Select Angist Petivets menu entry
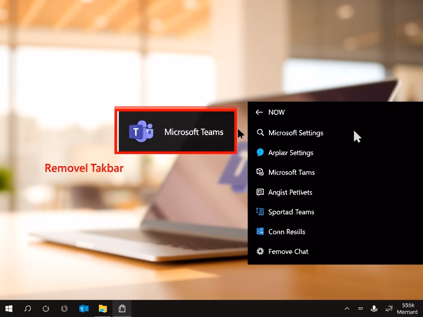 pyautogui.click(x=335, y=192)
